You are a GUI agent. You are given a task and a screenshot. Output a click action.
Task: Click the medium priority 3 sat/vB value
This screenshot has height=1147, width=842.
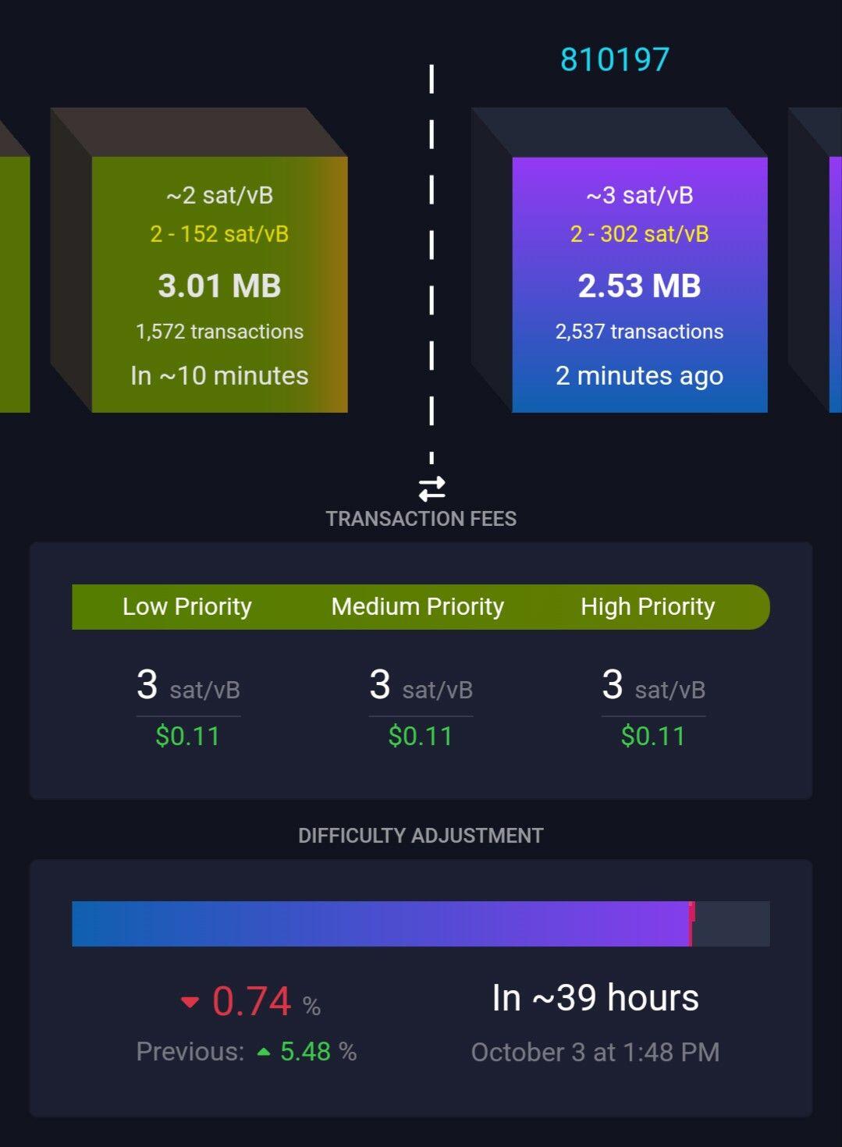pos(421,686)
